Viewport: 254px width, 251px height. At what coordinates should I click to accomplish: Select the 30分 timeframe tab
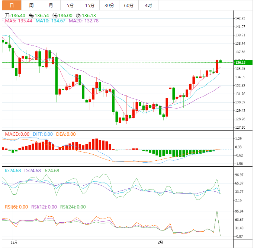109,5
